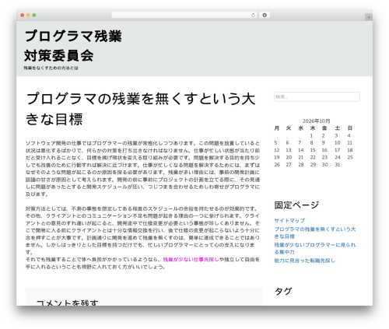Click the 木 weekday header in the calendar
Image resolution: width=389 pixels, height=329 pixels.
click(x=313, y=128)
